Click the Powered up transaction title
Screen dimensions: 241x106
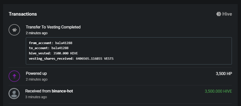(36, 74)
